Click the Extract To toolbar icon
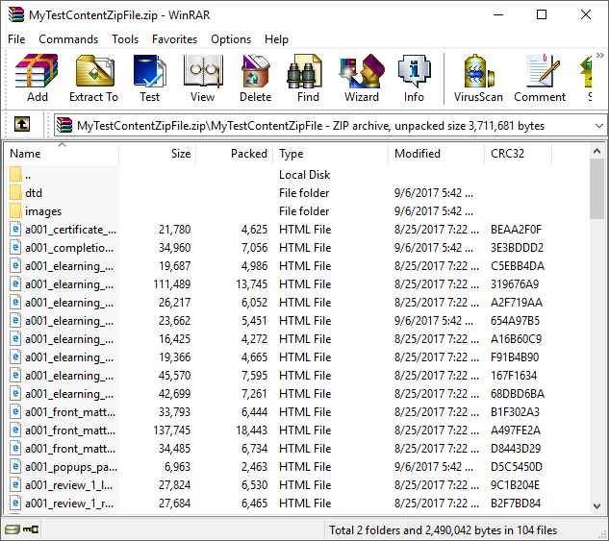 pyautogui.click(x=93, y=78)
